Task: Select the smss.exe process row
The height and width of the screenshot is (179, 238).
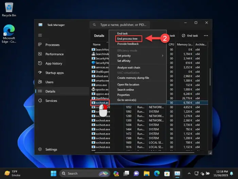Action: (100, 85)
